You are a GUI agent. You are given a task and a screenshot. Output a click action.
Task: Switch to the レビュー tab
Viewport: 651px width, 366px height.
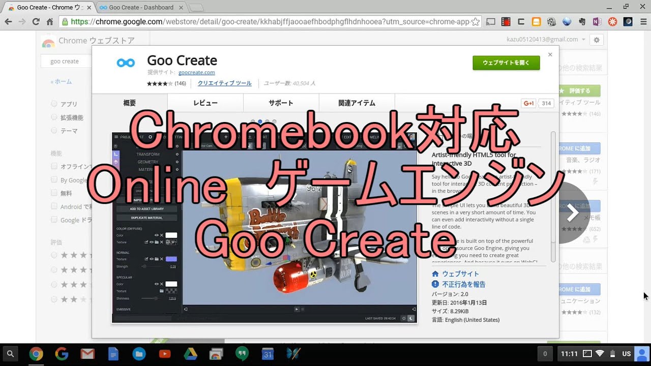[x=205, y=103]
